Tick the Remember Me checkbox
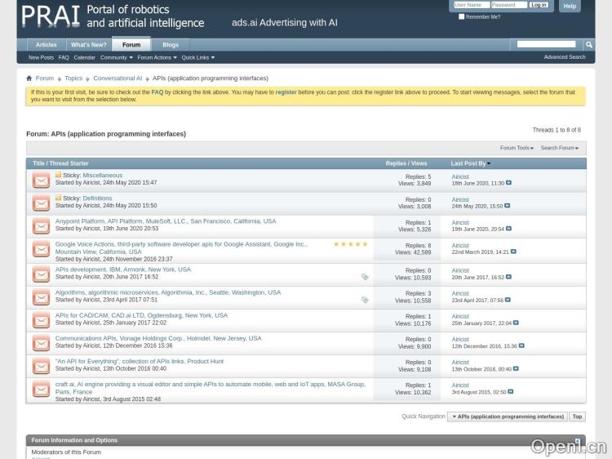The height and width of the screenshot is (459, 612). (x=461, y=17)
